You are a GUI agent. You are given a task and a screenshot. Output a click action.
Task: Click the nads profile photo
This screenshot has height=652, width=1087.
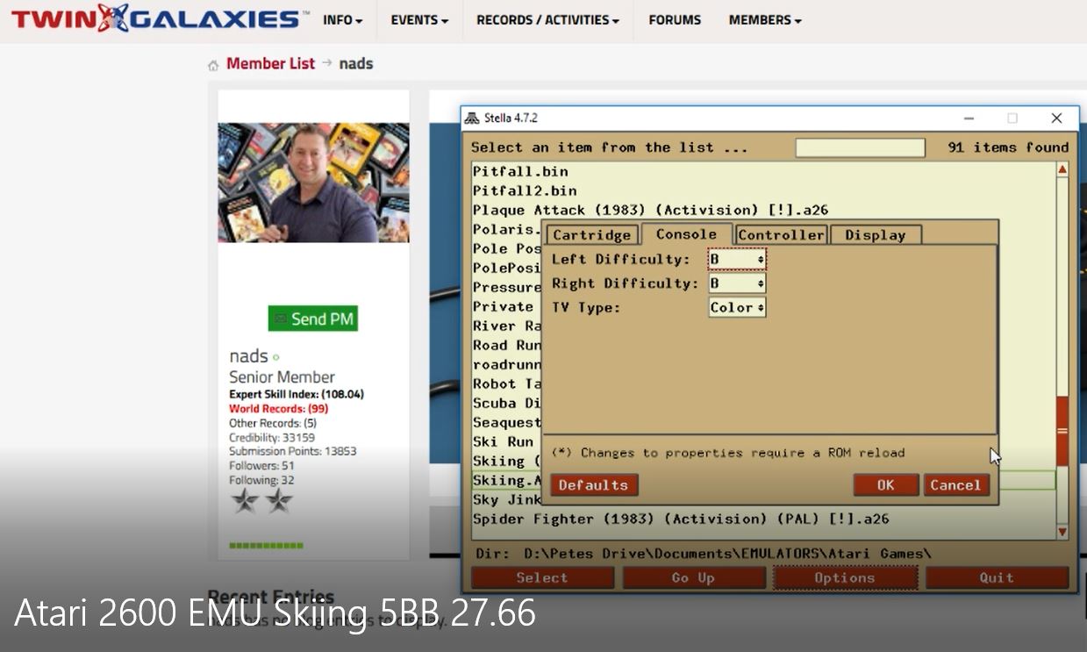[313, 183]
